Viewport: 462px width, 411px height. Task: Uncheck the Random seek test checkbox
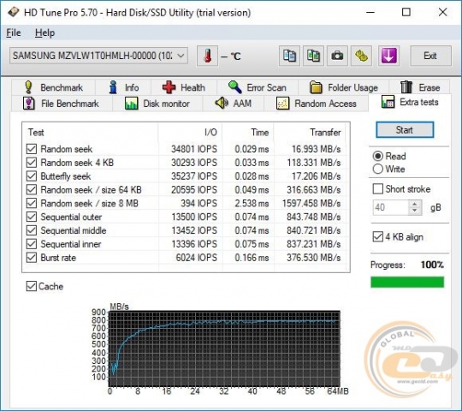(x=32, y=149)
